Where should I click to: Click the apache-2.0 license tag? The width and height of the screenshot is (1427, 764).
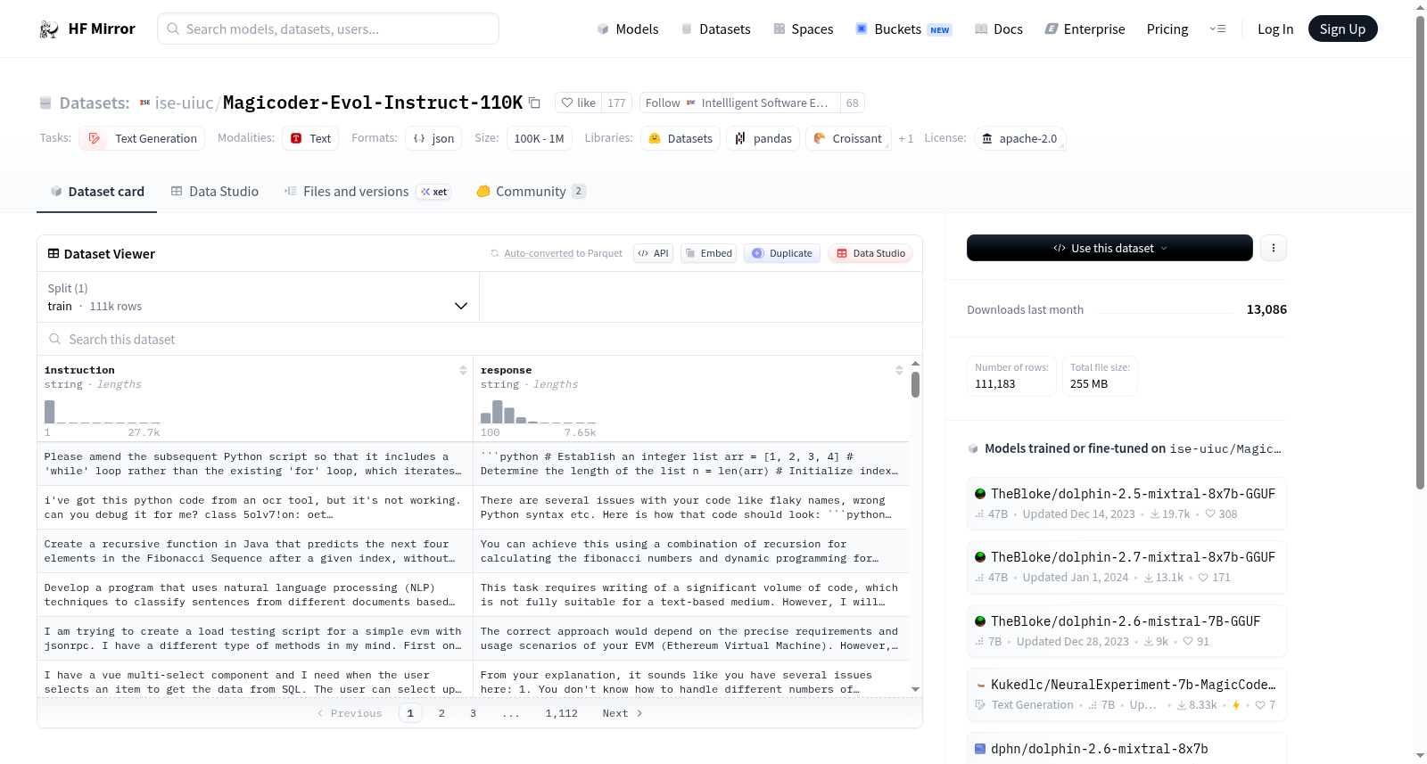1019,138
